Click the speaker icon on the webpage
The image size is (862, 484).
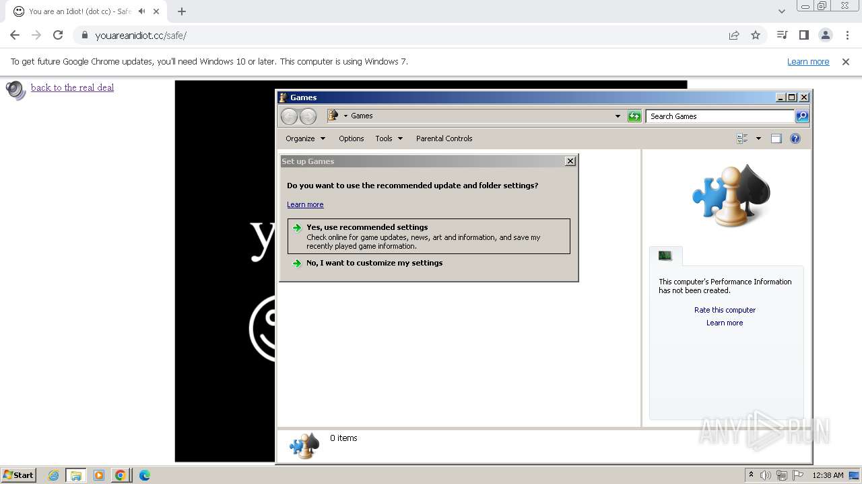pyautogui.click(x=15, y=90)
